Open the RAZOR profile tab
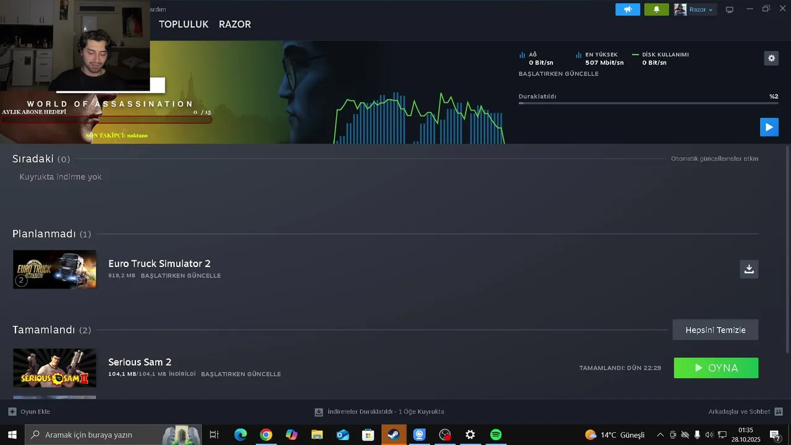 pyautogui.click(x=235, y=24)
